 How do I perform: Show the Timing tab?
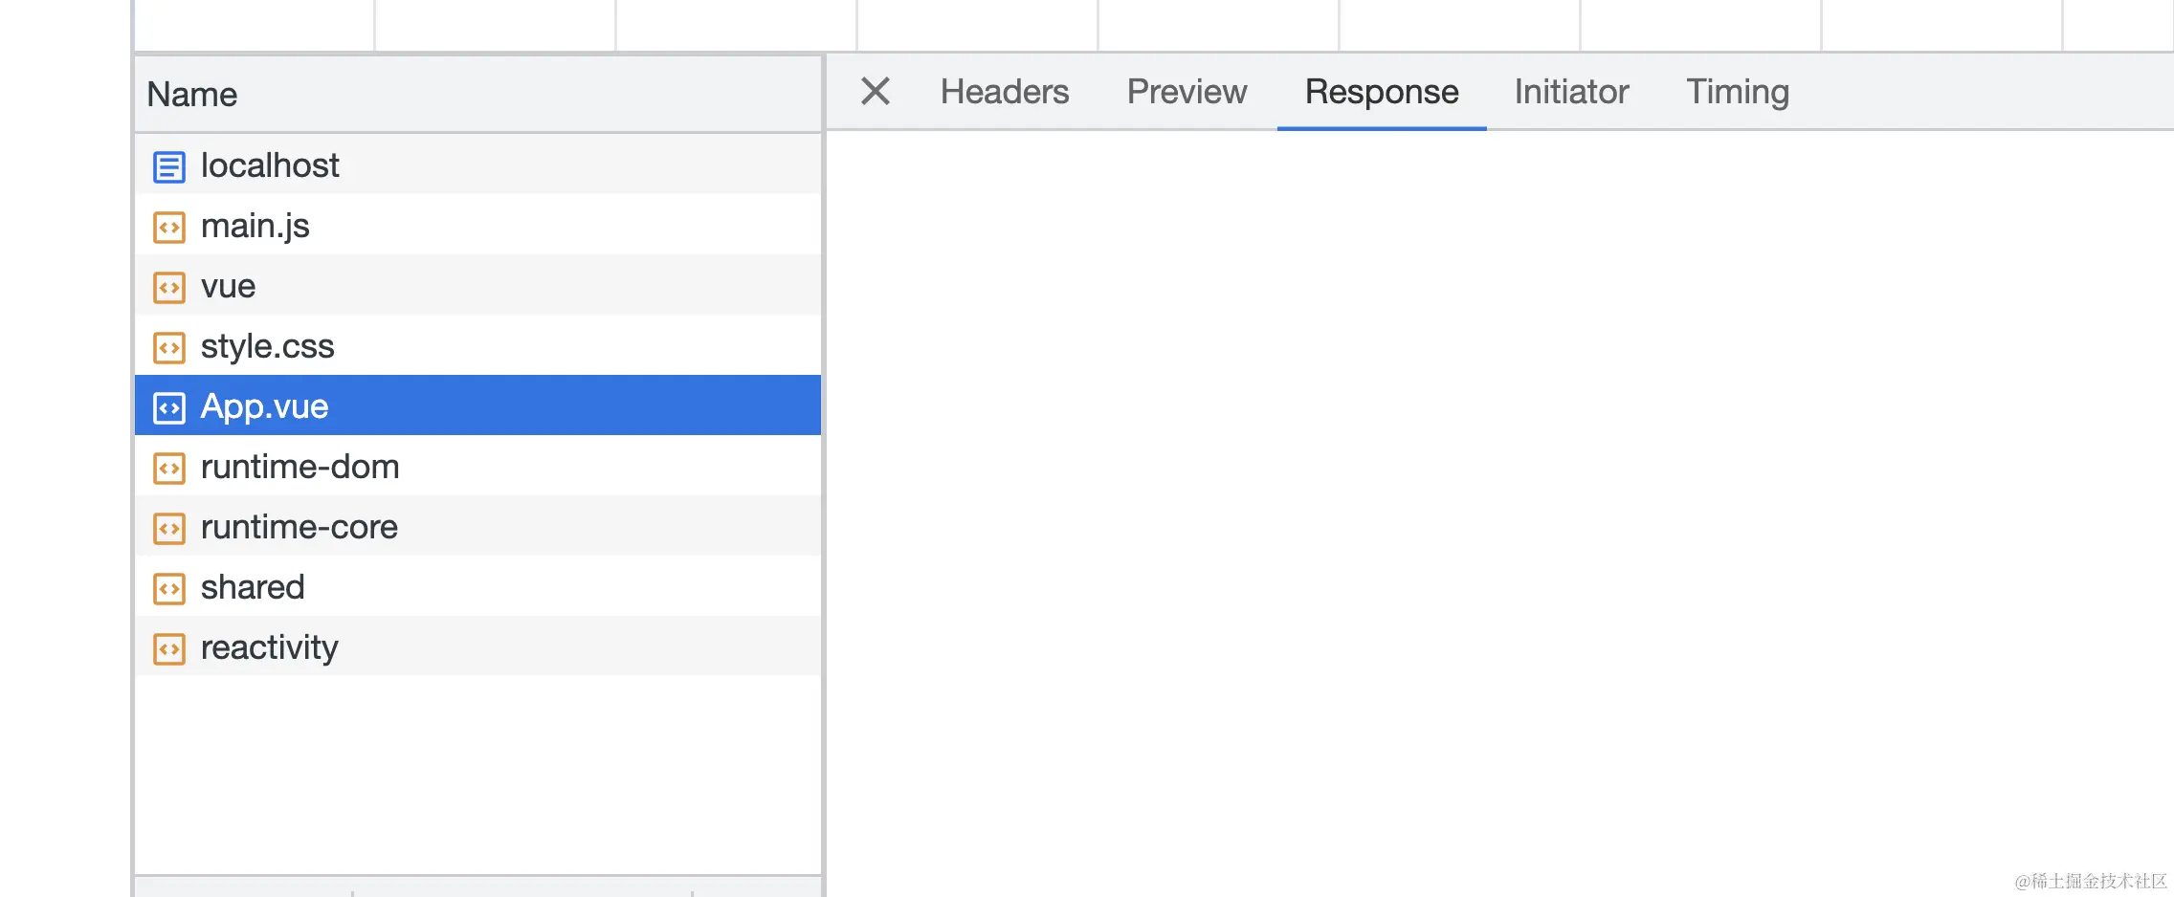point(1738,92)
